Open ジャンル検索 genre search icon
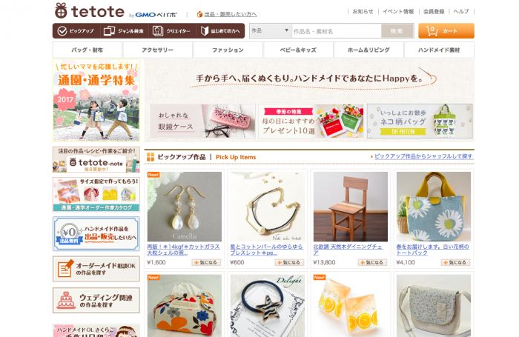This screenshot has width=519, height=337. pos(109,31)
